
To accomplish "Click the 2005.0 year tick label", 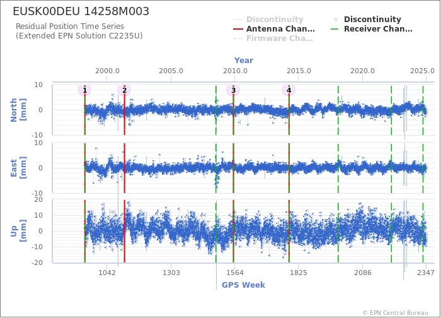I will tap(171, 71).
